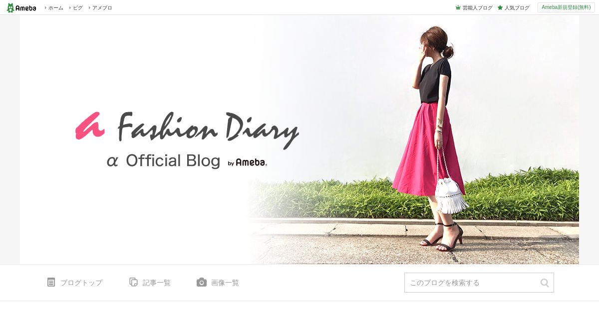
Task: Click the magnifying glass search icon
Action: pyautogui.click(x=545, y=283)
